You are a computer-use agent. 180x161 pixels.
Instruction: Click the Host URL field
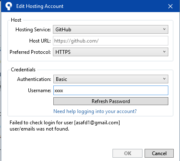tap(110, 41)
